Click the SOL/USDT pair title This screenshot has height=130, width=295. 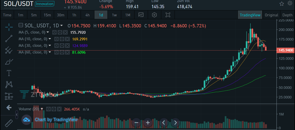(x=19, y=4)
